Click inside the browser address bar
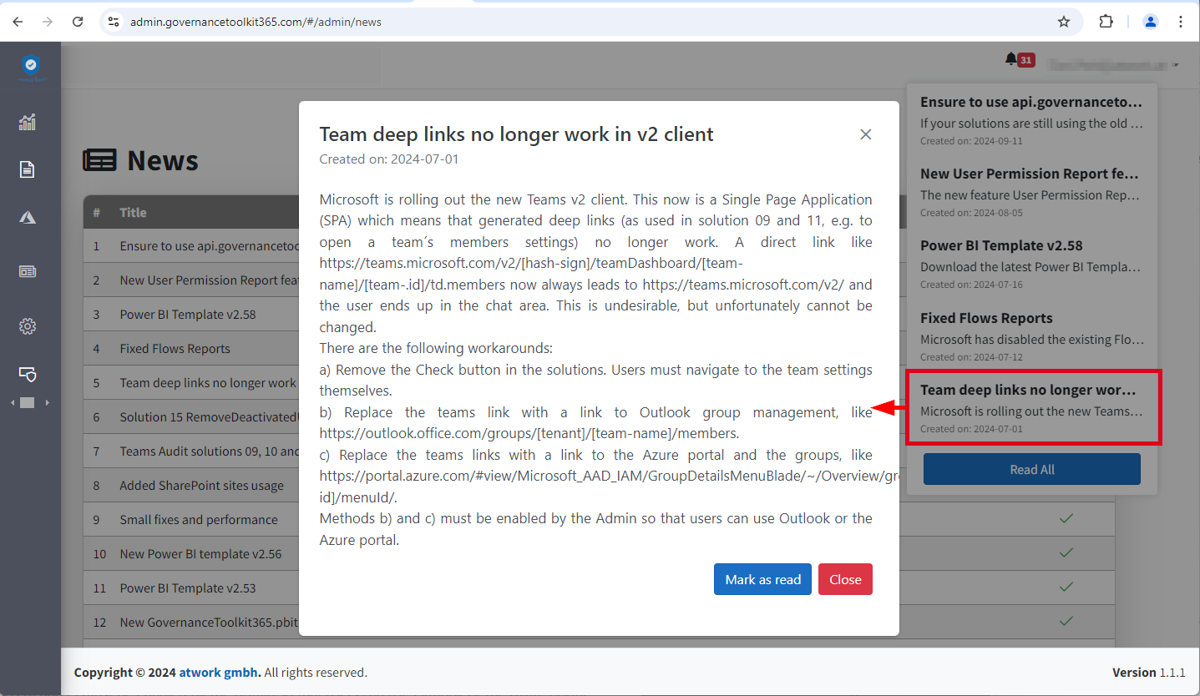1200x696 pixels. tap(334, 22)
